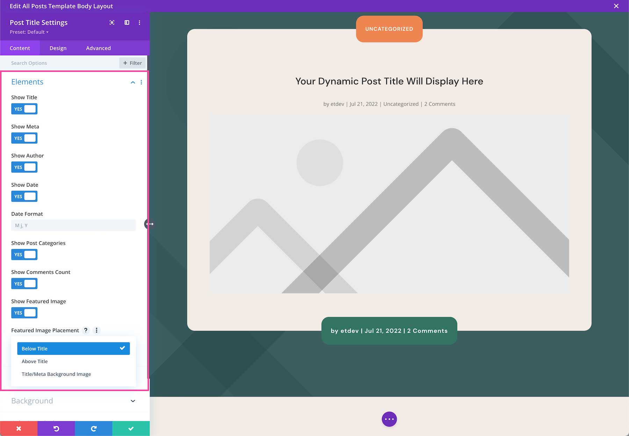Undo the last change
Screen dimensions: 629x436
[x=56, y=428]
